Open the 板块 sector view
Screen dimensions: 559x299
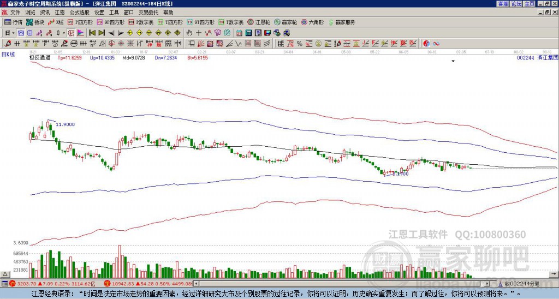point(35,22)
